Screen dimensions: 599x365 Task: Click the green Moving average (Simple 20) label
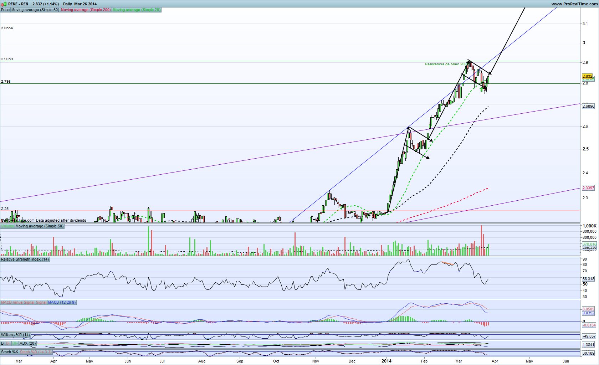click(x=137, y=10)
